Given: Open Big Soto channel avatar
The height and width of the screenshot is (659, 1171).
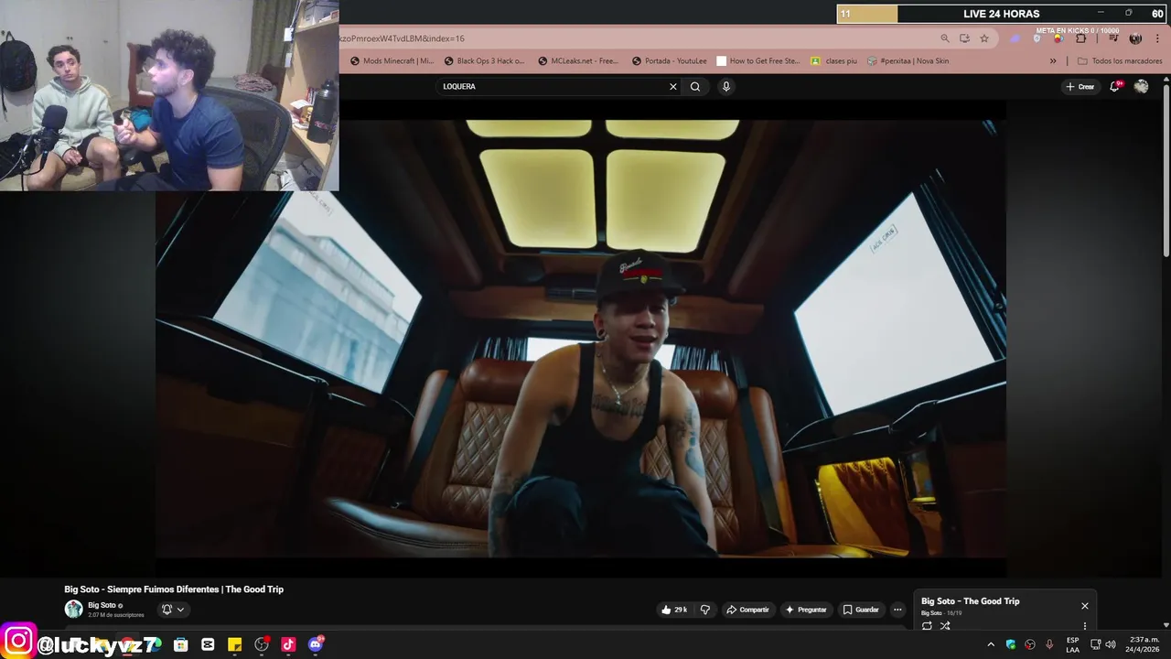Looking at the screenshot, I should click(x=73, y=610).
